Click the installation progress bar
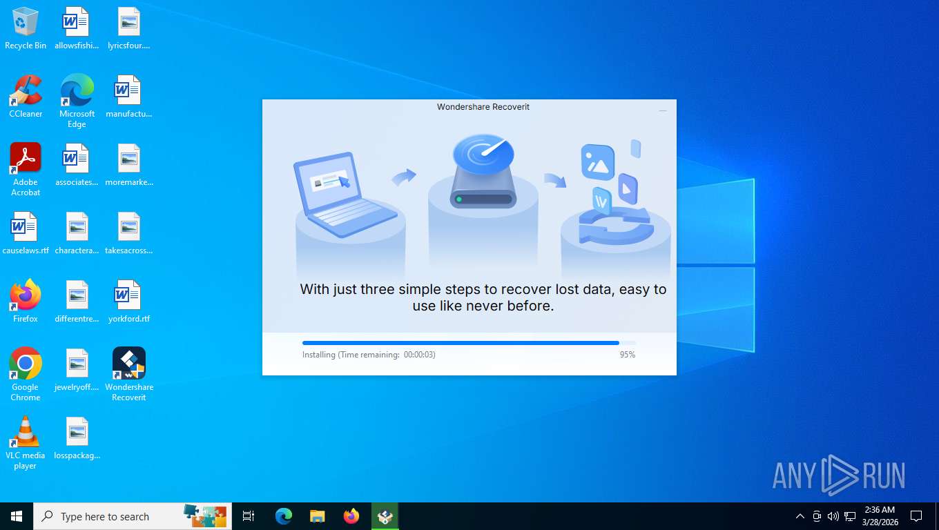The image size is (939, 530). point(469,343)
